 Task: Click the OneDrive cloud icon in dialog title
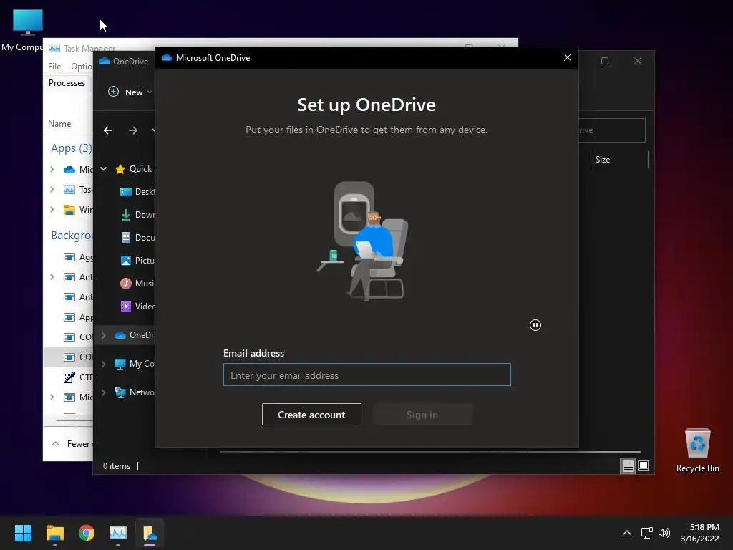(x=167, y=57)
